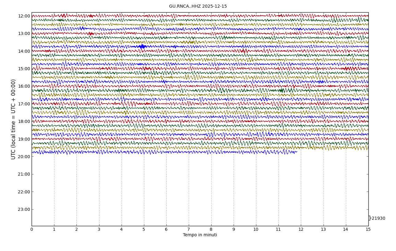Click the amplitude scale bracket beside 21930
The height and width of the screenshot is (251, 396).
pos(369,218)
